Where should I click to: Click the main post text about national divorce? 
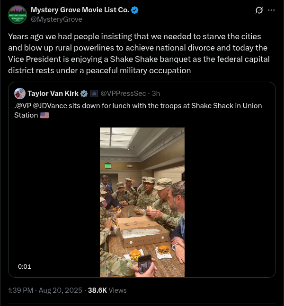[x=137, y=53]
